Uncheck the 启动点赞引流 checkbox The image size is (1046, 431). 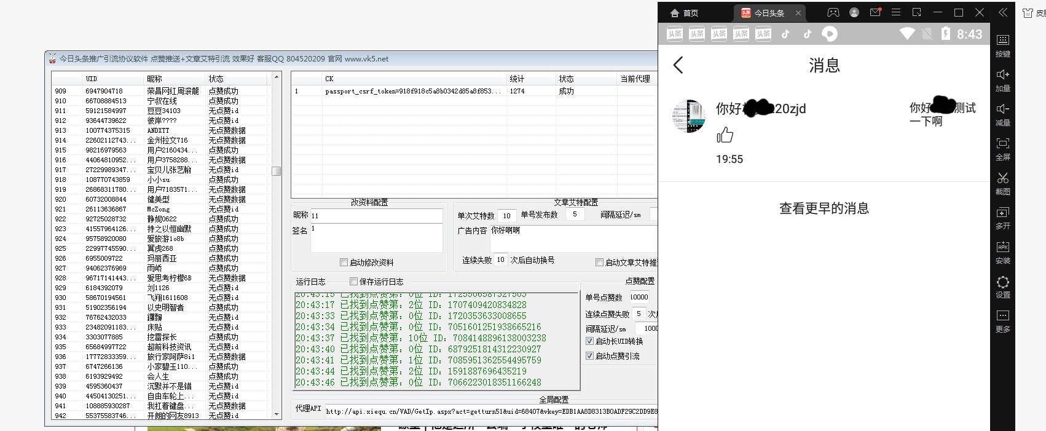[x=589, y=356]
